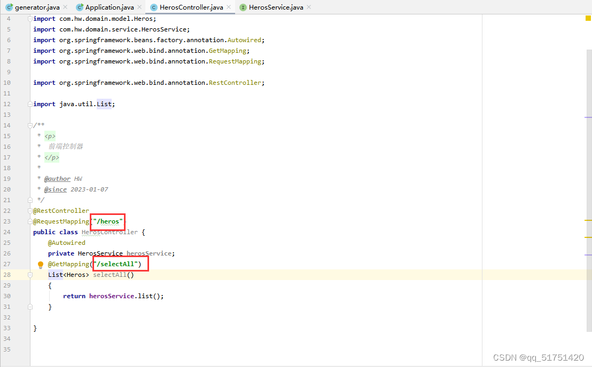
Task: Click the yellow warning stripe mark beside line 25
Action: pyautogui.click(x=588, y=237)
